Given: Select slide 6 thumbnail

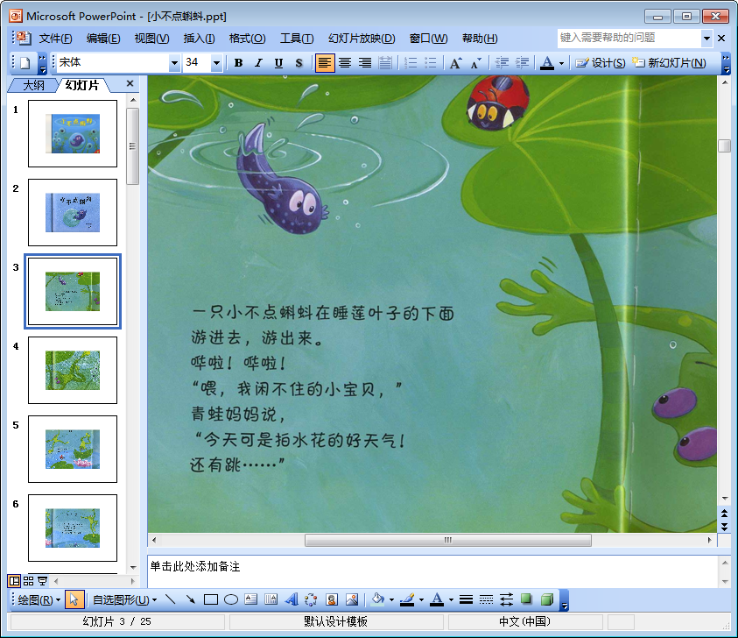Looking at the screenshot, I should tap(73, 528).
